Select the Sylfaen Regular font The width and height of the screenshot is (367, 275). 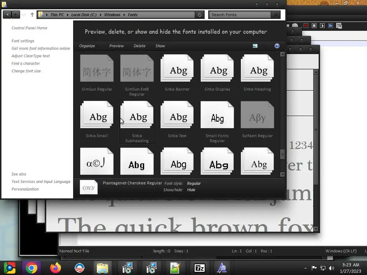pos(257,120)
